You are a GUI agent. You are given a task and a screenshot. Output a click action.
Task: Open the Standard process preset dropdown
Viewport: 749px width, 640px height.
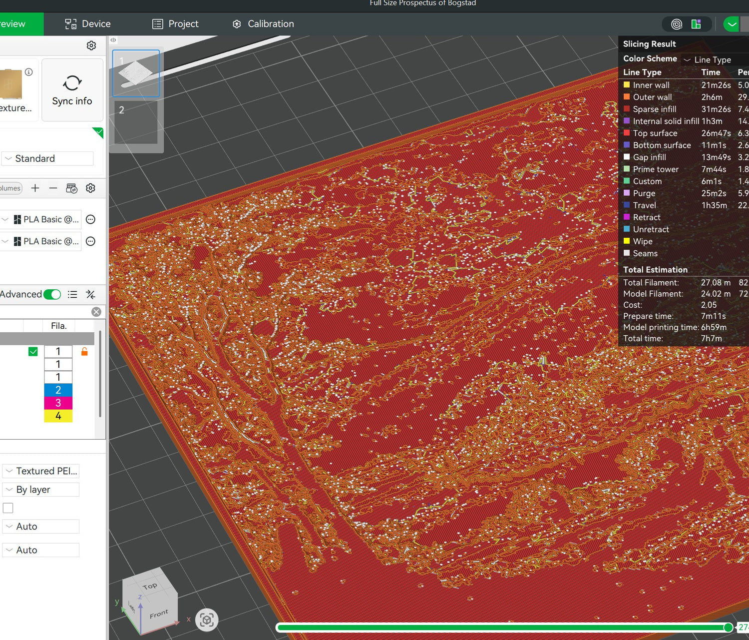tap(47, 158)
